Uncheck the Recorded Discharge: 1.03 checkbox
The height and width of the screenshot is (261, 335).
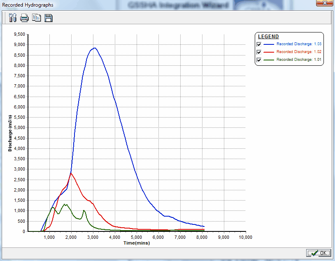259,44
